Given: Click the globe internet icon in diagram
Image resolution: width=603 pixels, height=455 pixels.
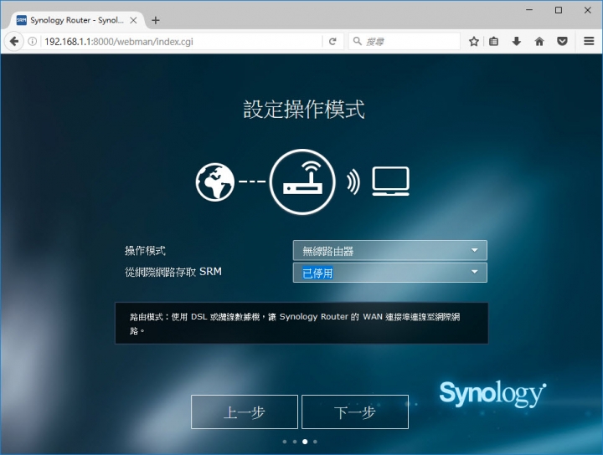Looking at the screenshot, I should pos(214,181).
